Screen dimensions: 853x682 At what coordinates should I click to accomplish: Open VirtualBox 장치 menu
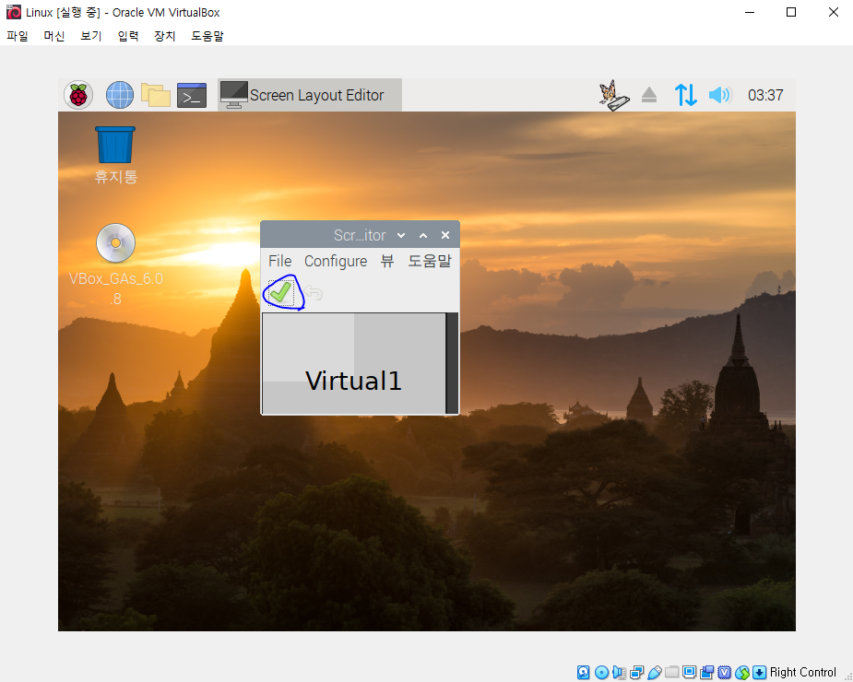click(x=165, y=36)
